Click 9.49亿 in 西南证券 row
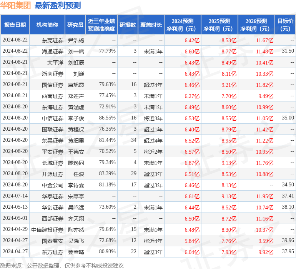The height and width of the screenshot is (269, 296). (x=266, y=96)
